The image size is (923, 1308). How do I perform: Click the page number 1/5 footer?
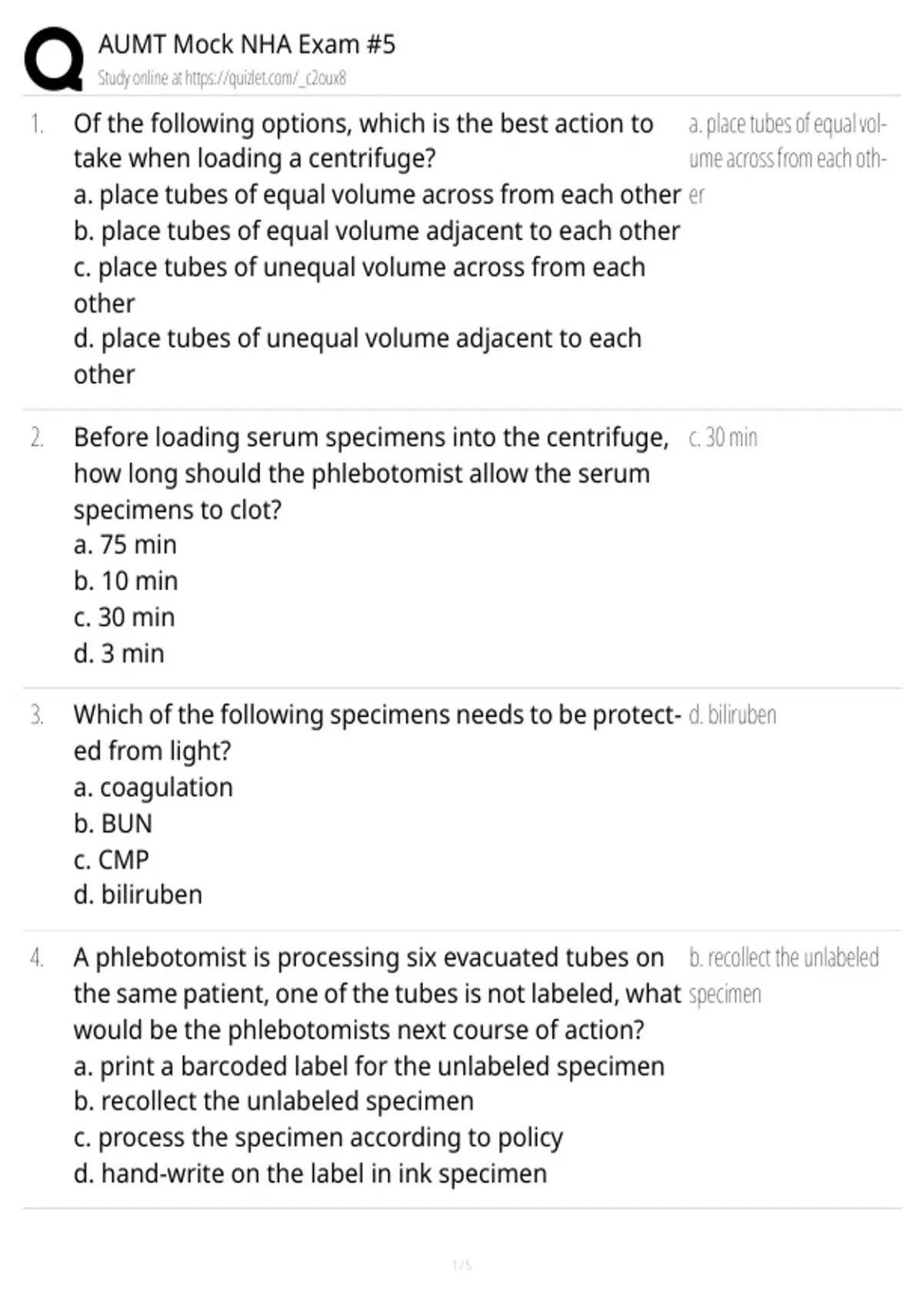coord(461,1265)
